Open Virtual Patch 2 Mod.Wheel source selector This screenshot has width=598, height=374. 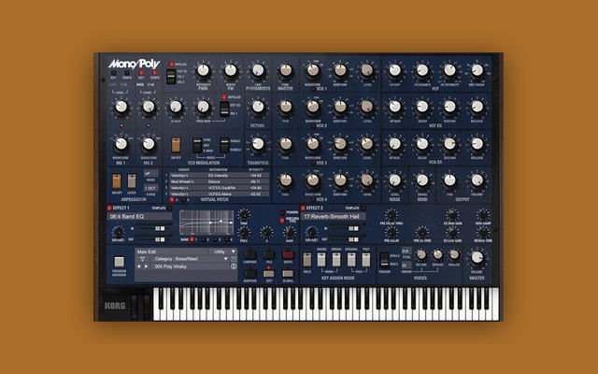(183, 181)
